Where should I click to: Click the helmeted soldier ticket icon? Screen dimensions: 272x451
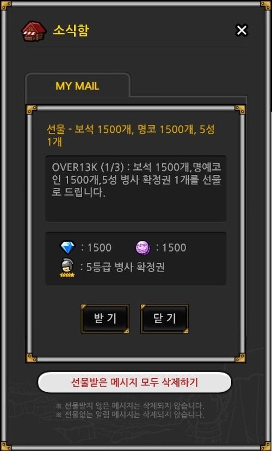click(67, 267)
